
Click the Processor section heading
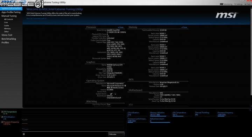(91, 27)
